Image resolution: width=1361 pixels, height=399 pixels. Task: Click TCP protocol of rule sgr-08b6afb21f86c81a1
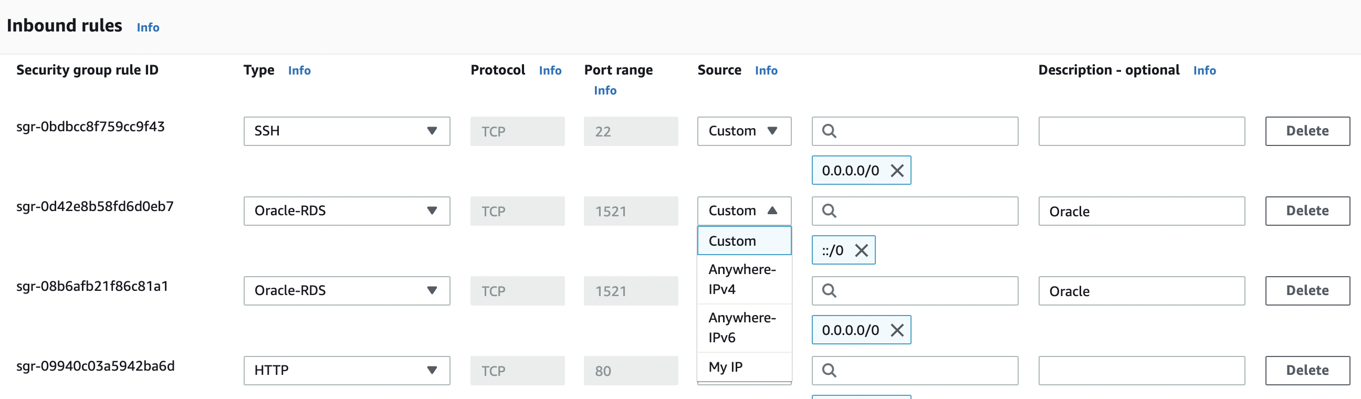click(517, 291)
